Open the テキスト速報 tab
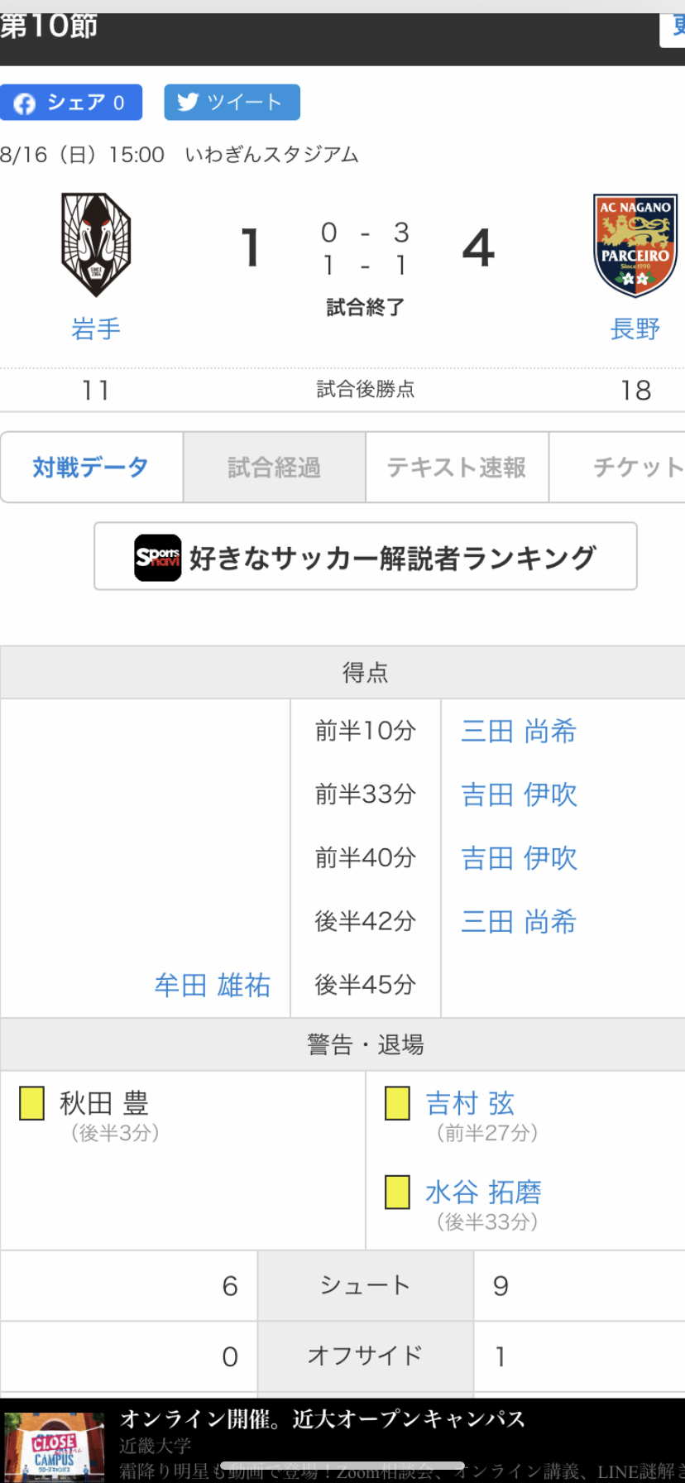685x1483 pixels. 457,468
